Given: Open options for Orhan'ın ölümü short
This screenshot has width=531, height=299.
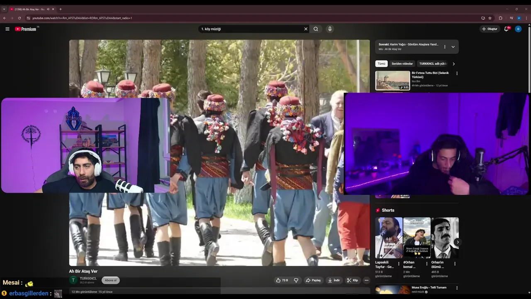Looking at the screenshot, I should pos(455,263).
